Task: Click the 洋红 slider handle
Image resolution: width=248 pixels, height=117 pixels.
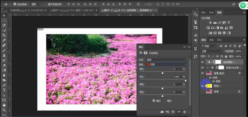Action: coord(186,81)
